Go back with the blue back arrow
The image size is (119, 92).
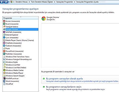(x=2, y=2)
